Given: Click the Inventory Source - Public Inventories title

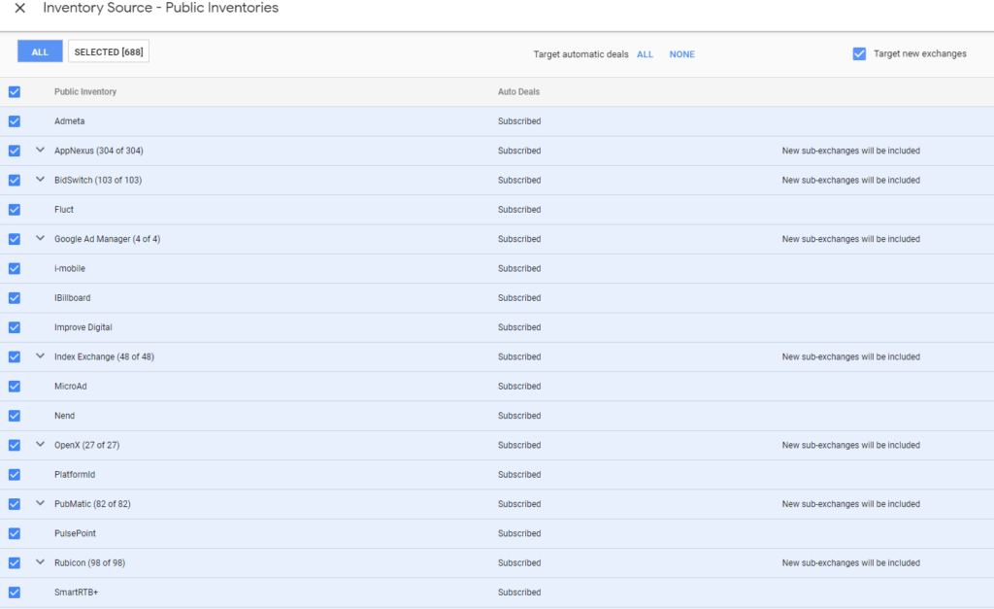Looking at the screenshot, I should click(161, 8).
